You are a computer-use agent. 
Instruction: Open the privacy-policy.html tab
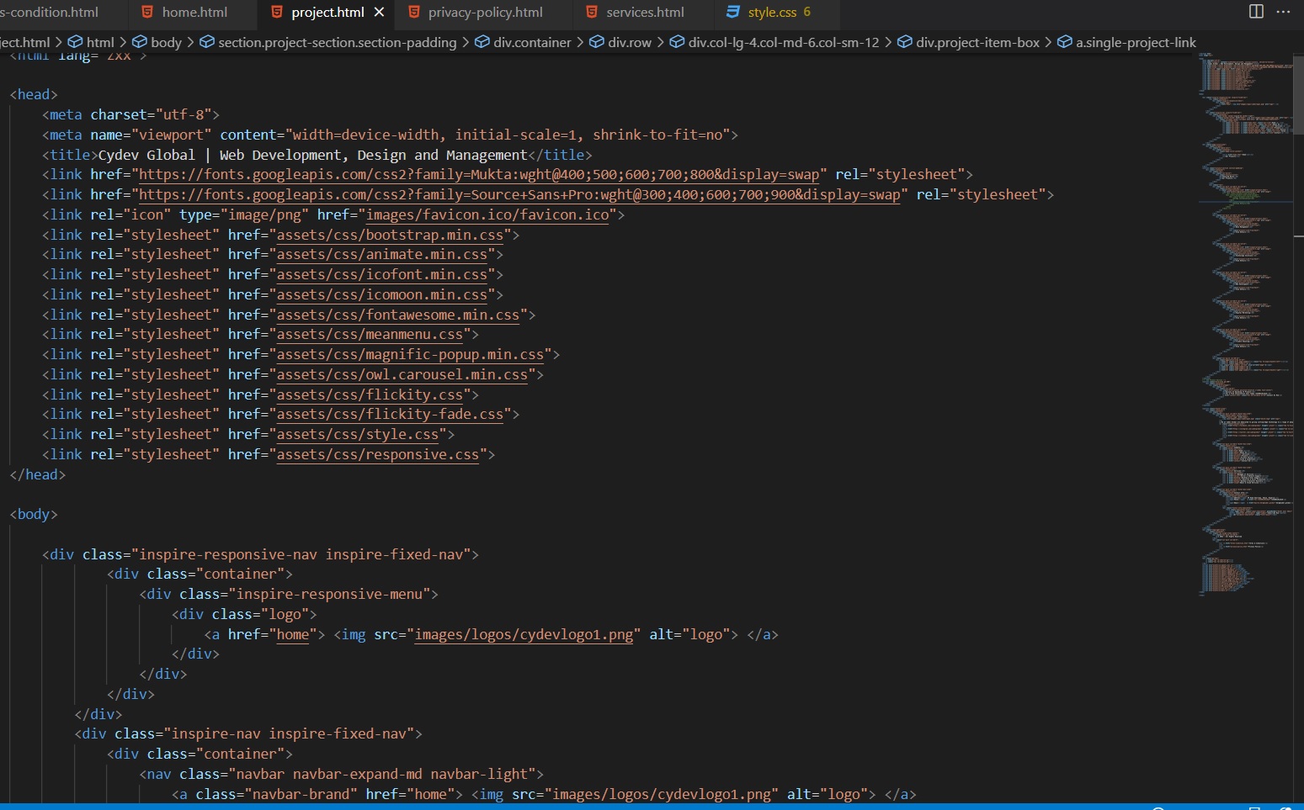pos(484,12)
